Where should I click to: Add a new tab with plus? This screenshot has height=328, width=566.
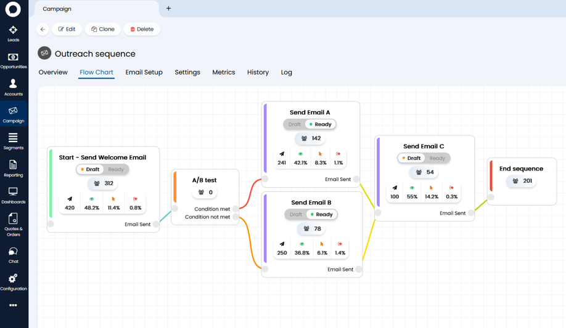[x=168, y=9]
